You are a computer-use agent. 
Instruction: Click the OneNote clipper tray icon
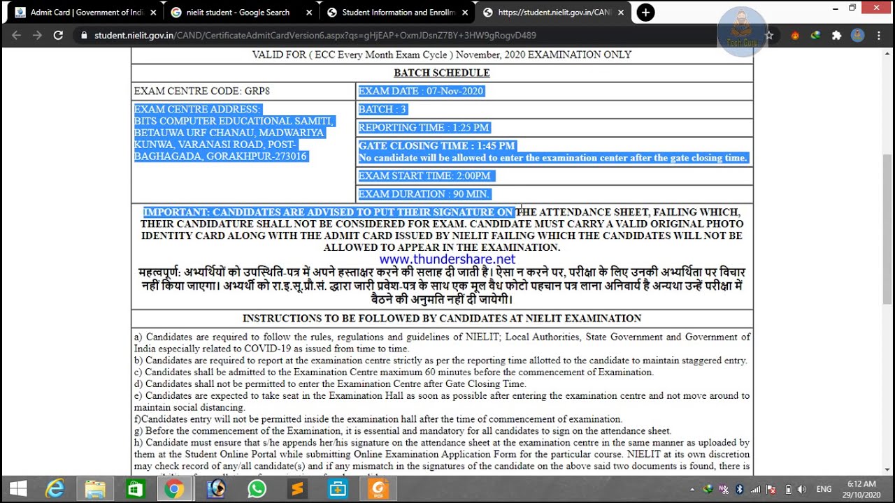pos(724,489)
